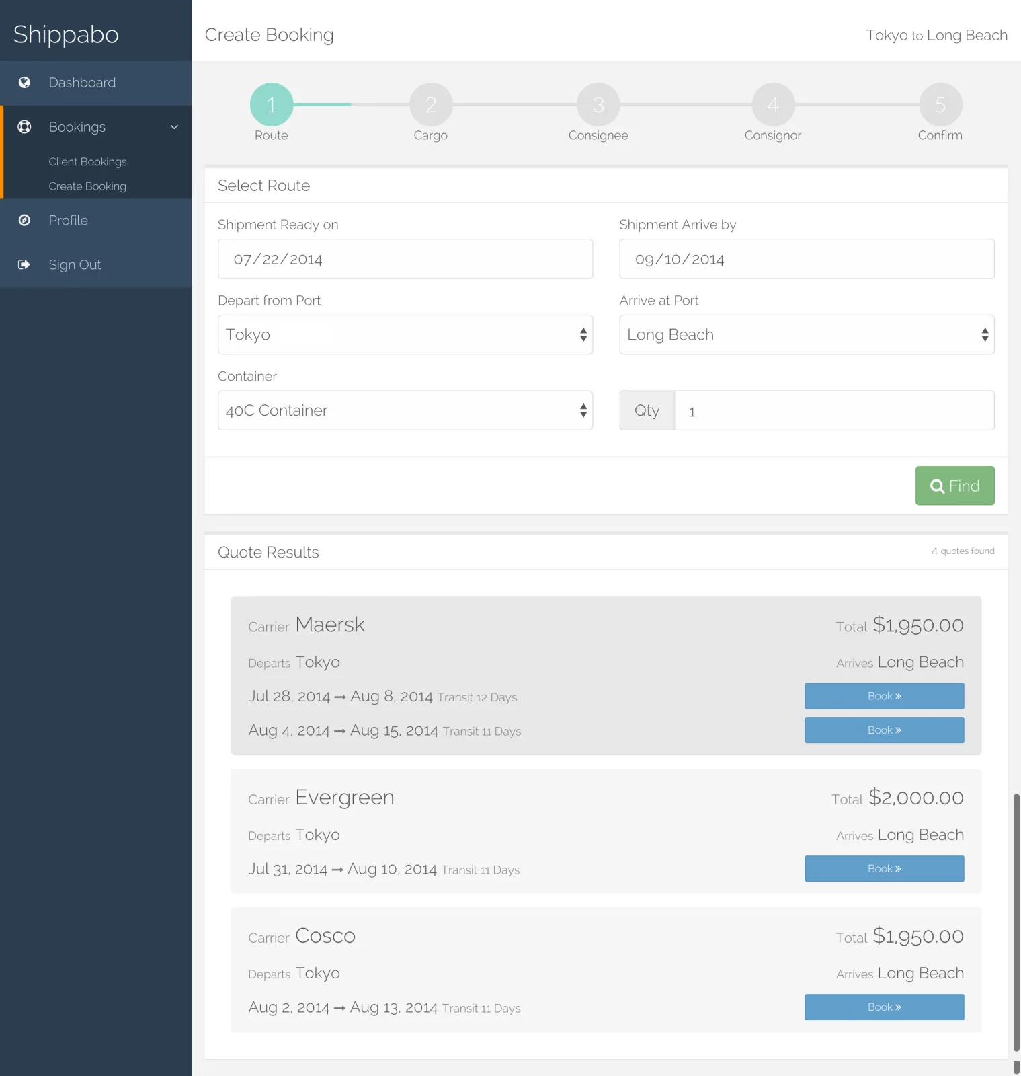This screenshot has height=1076, width=1021.
Task: Click the page vertical scrollbar thumb
Action: pyautogui.click(x=1016, y=921)
